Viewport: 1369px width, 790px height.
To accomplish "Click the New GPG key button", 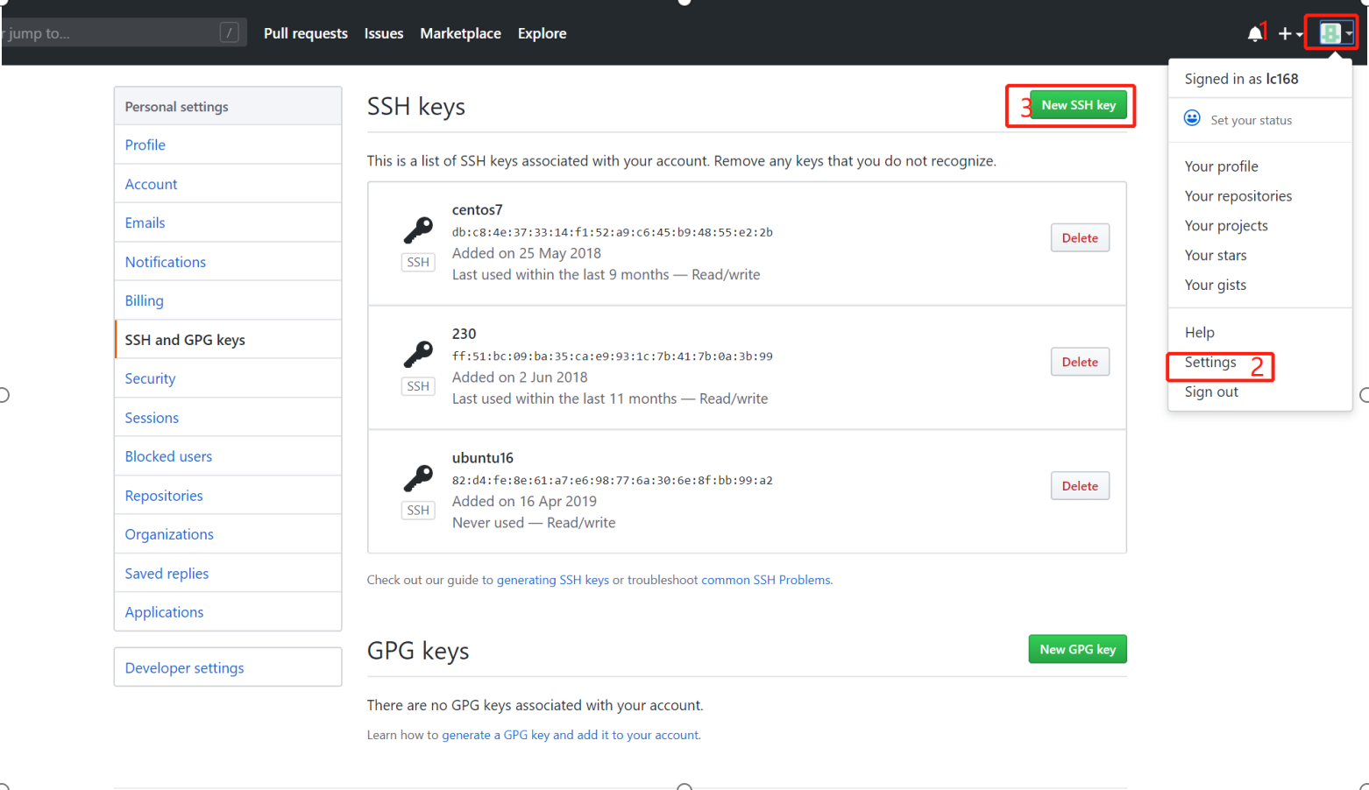I will point(1077,649).
